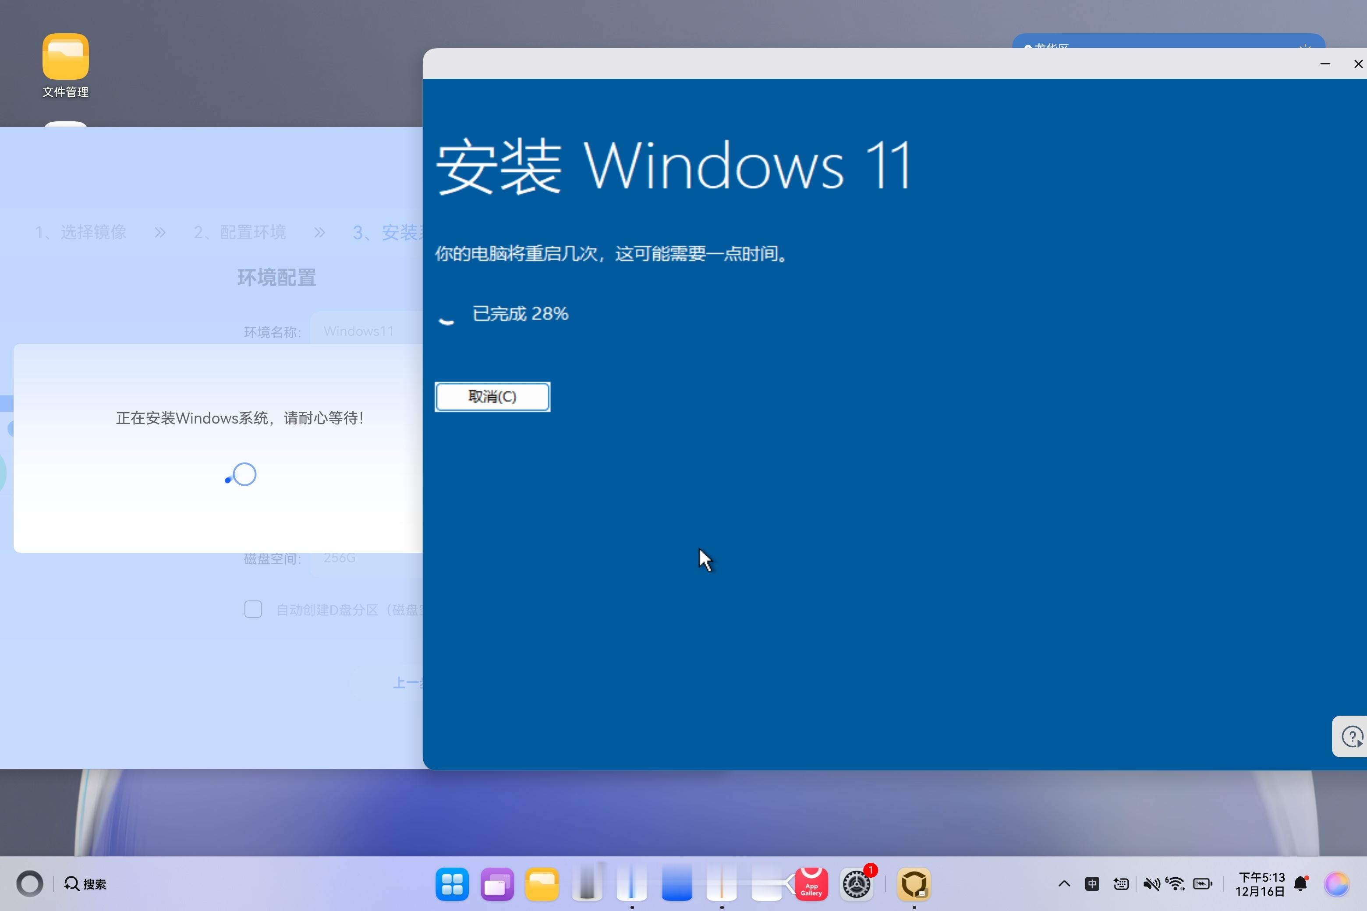Open App Gallery from the dock
Viewport: 1367px width, 911px height.
point(811,884)
